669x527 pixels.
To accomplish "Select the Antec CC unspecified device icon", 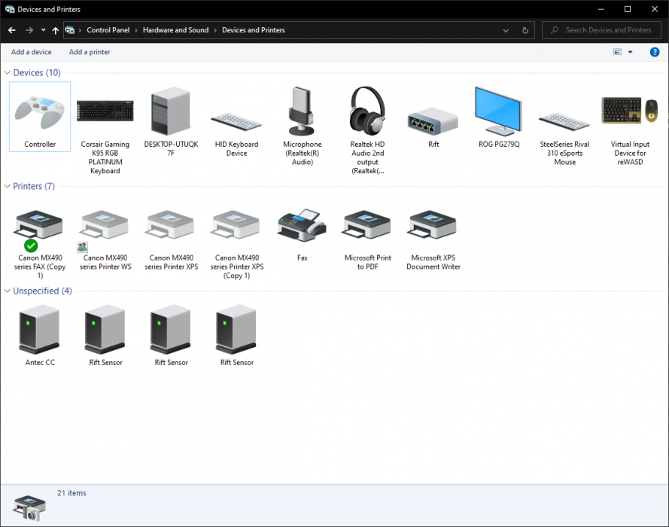I will (x=39, y=330).
